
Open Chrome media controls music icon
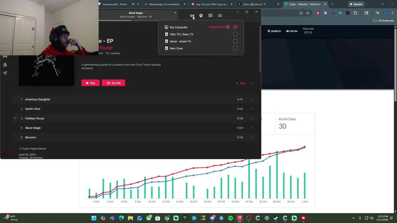pos(377,13)
